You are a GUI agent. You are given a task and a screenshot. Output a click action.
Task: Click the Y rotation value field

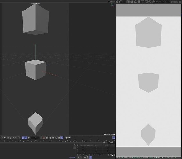pos(96,150)
